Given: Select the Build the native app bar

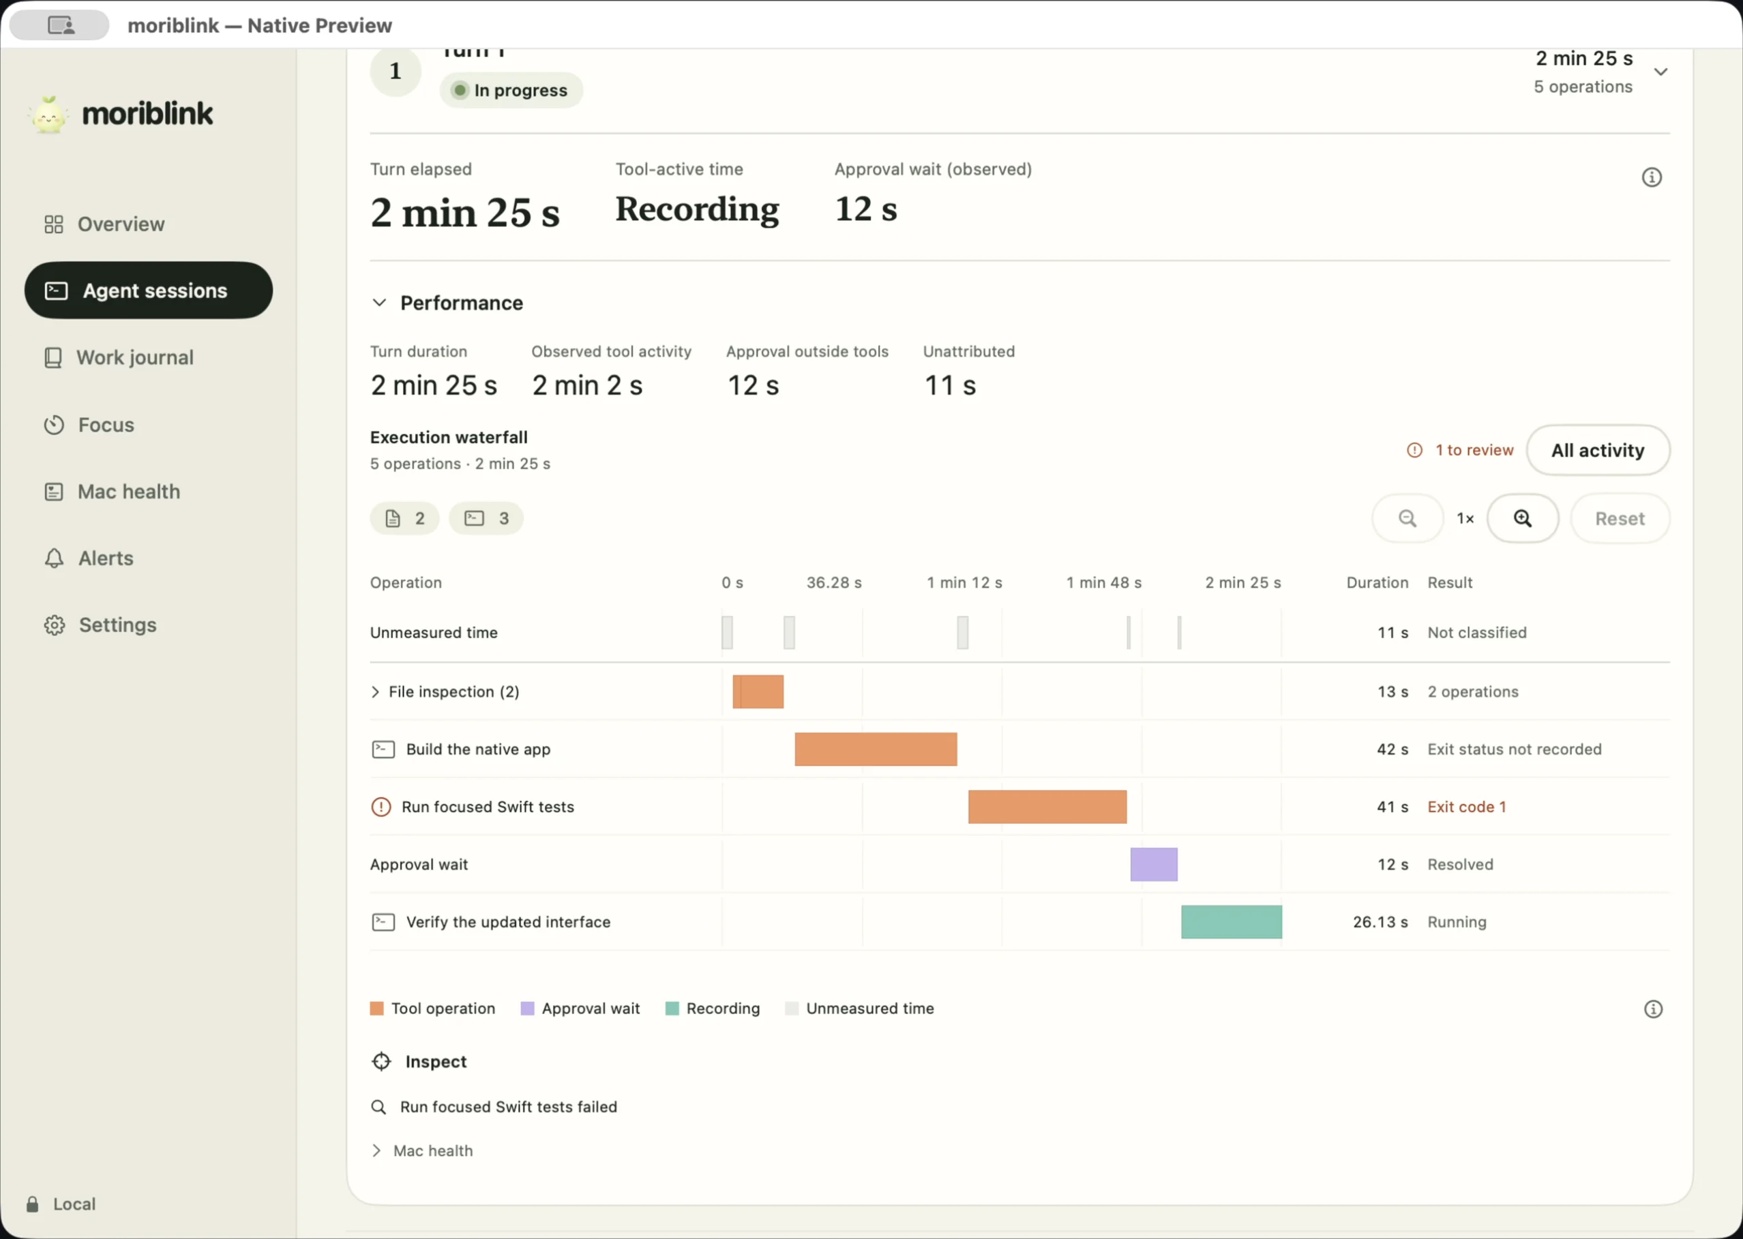Looking at the screenshot, I should click(876, 749).
